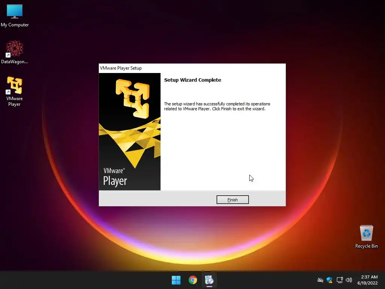
Task: Click the Setup Wizard Complete heading
Action: [192, 80]
